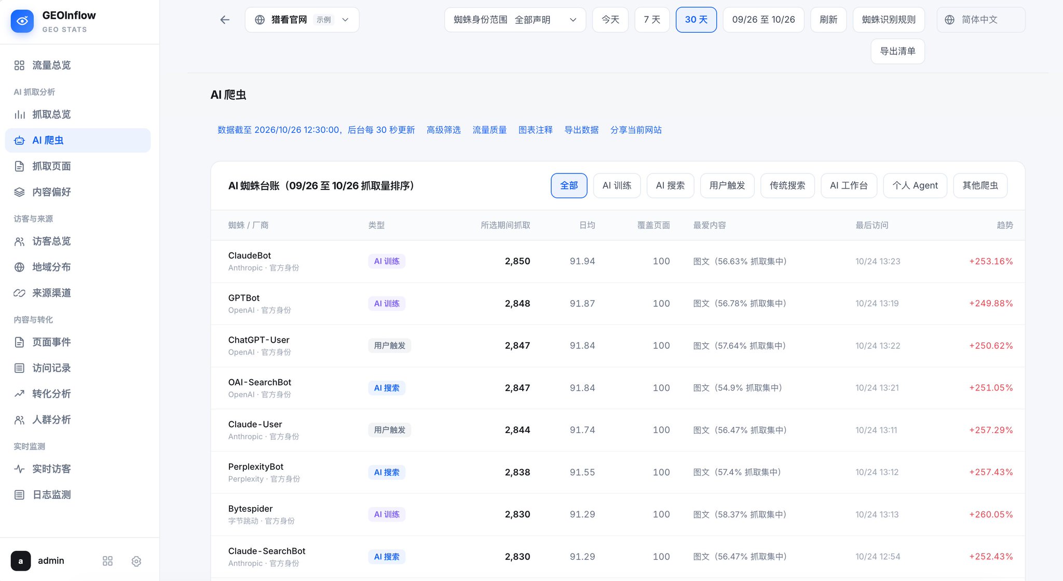Screen dimensions: 1063x581
Task: Click the 流量总览 grid icon
Action: (19, 65)
